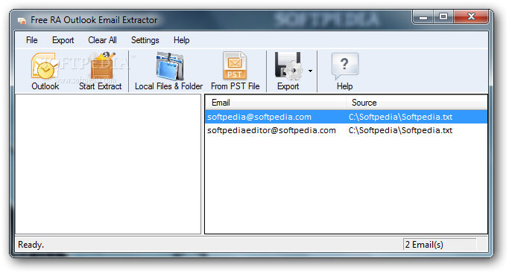
Task: Select the Clear All menu item
Action: [102, 40]
